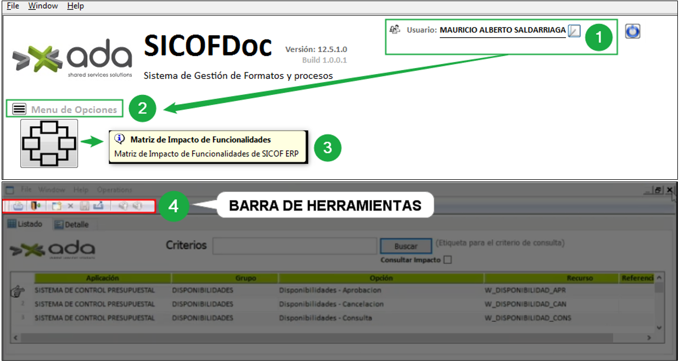Viewport: 679px width, 363px height.
Task: Click the save diskette icon in toolbar
Action: (85, 206)
